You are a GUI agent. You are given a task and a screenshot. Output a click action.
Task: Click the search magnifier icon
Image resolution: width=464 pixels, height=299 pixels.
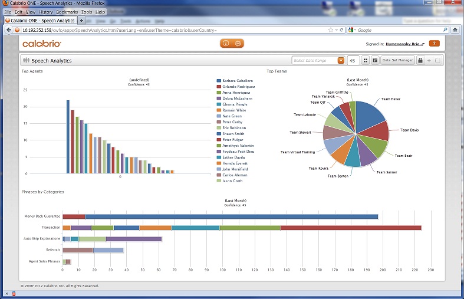click(445, 30)
